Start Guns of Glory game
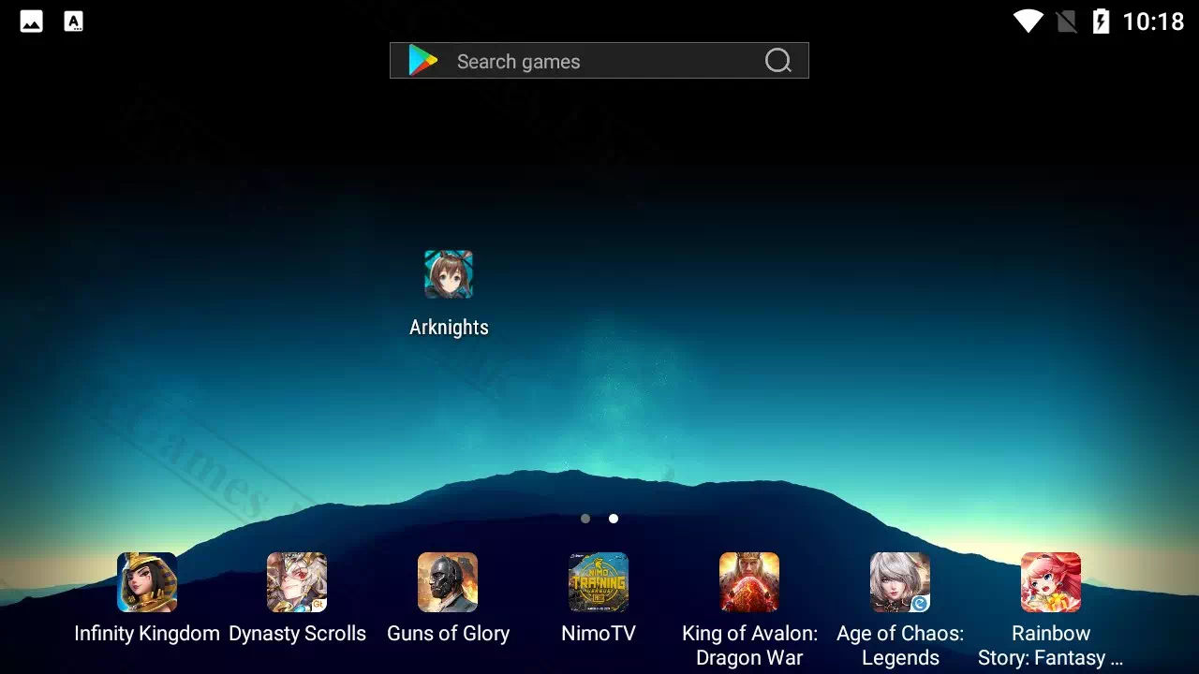This screenshot has height=674, width=1199. (x=448, y=582)
